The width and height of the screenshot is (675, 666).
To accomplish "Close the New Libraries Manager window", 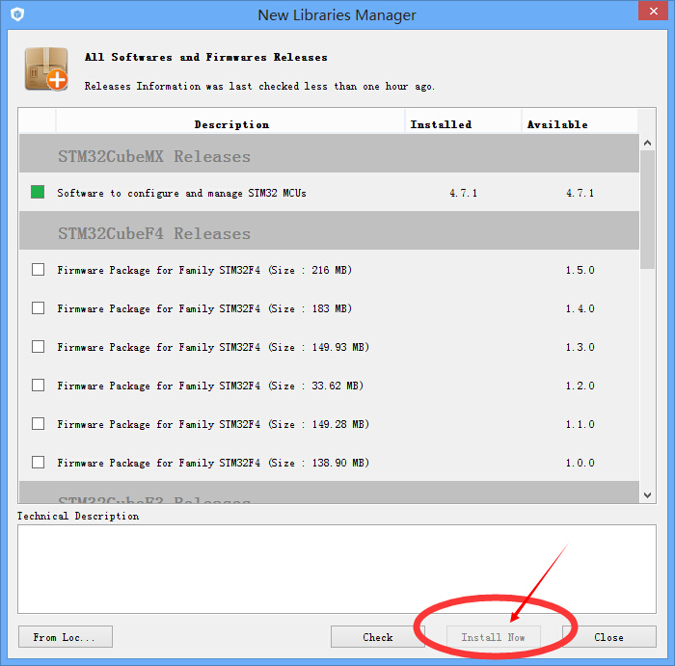I will point(653,11).
